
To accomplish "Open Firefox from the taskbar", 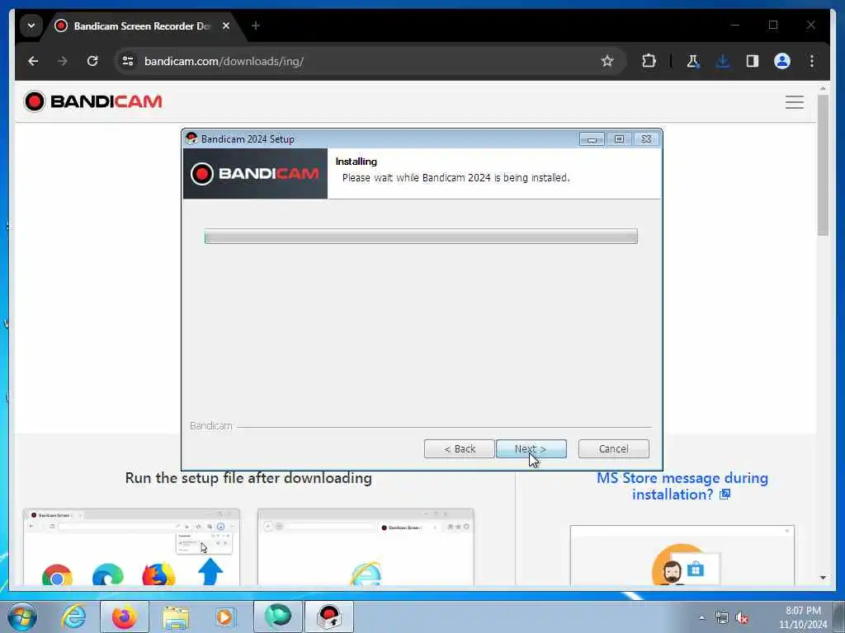I will 125,617.
